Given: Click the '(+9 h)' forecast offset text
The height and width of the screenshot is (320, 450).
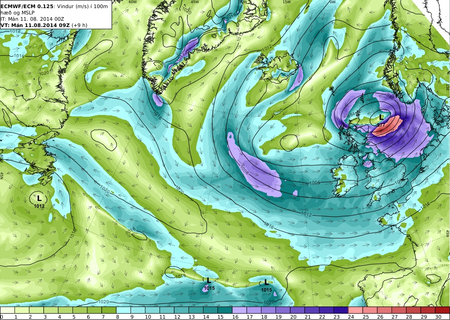Looking at the screenshot, I should [80, 25].
